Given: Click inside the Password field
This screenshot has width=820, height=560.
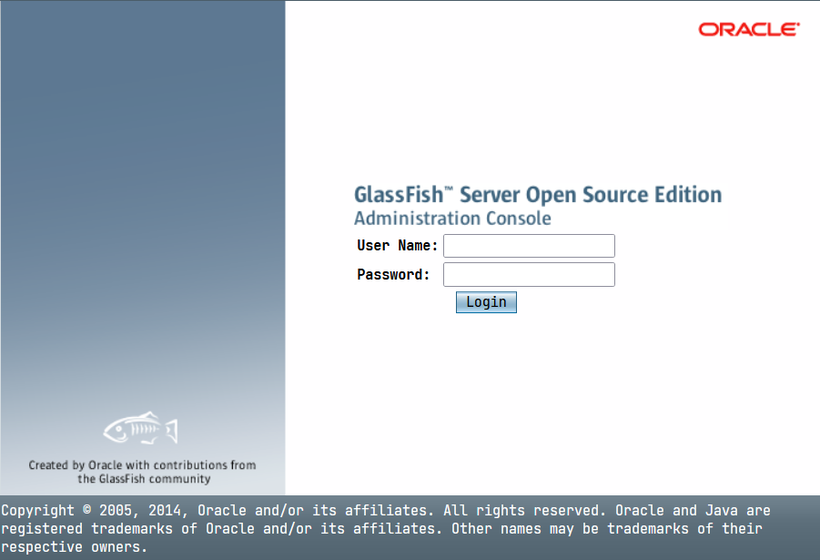Looking at the screenshot, I should [528, 274].
